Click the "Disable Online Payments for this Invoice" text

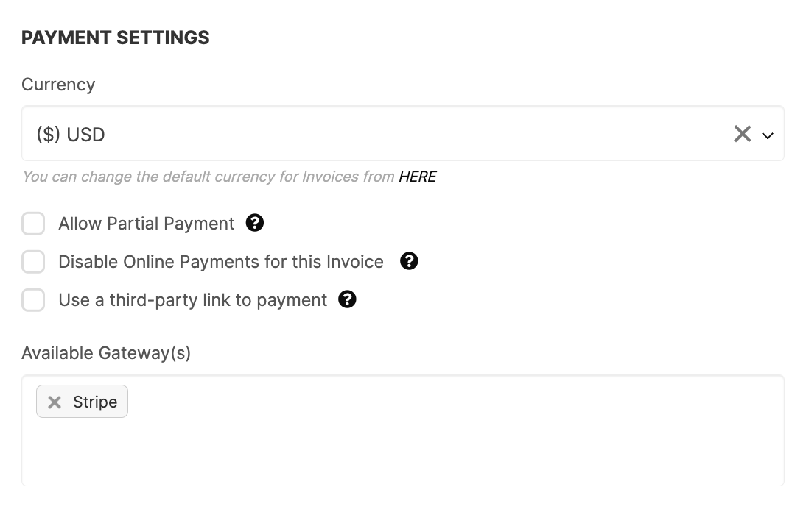coord(221,262)
